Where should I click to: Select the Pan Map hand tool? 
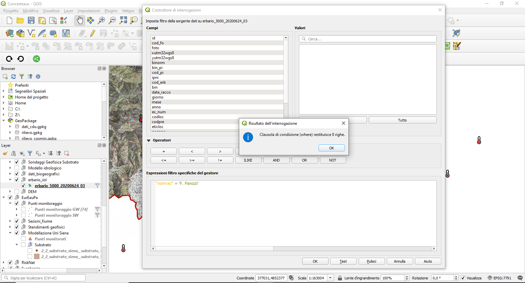click(80, 21)
